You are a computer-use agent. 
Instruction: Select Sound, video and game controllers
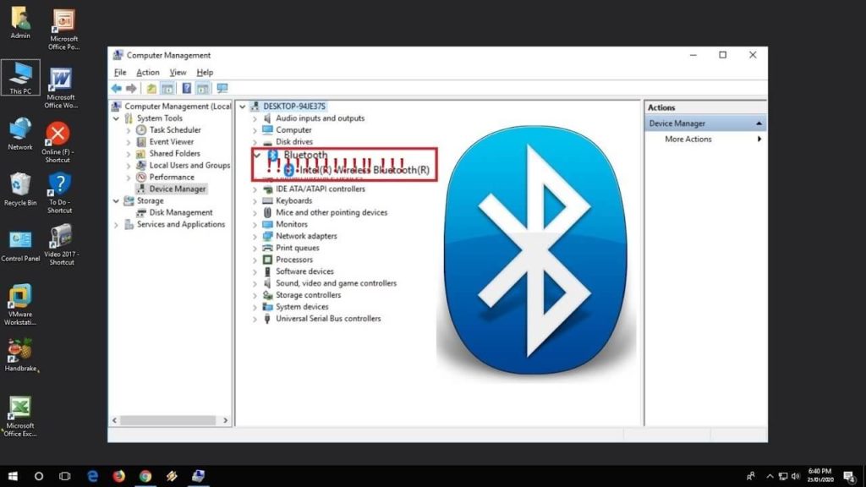pos(336,283)
